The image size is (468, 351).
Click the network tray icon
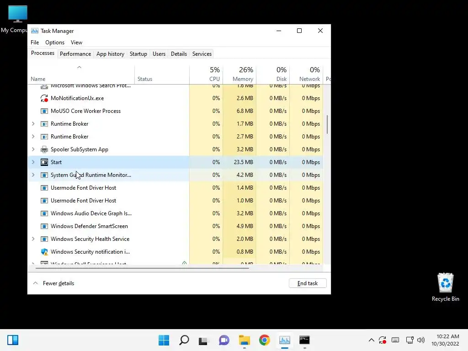[409, 340]
